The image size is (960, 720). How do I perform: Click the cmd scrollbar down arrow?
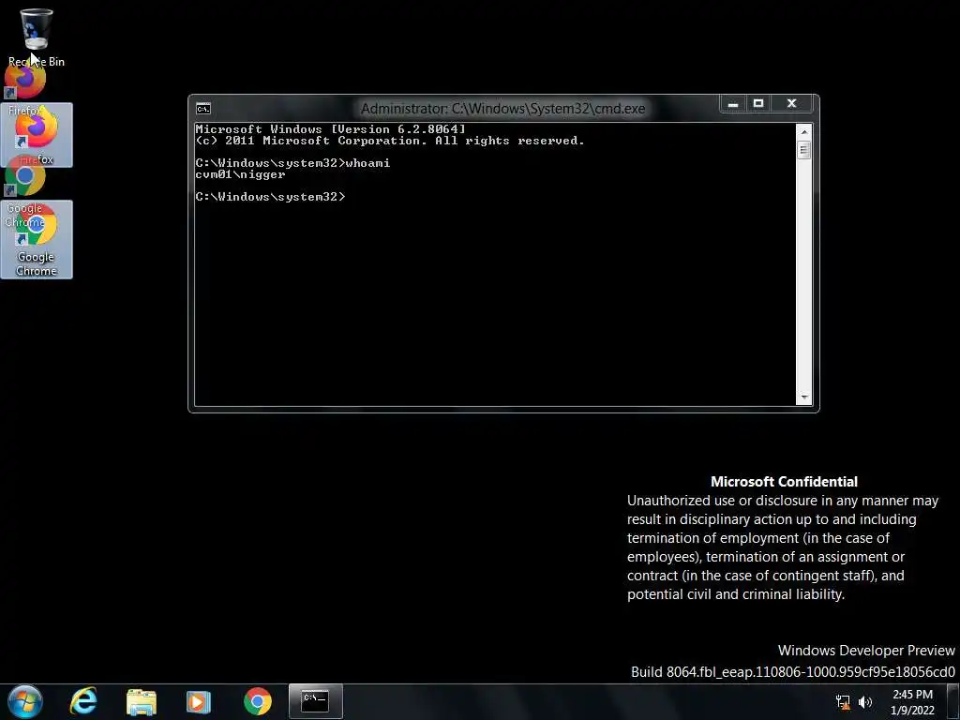coord(804,397)
